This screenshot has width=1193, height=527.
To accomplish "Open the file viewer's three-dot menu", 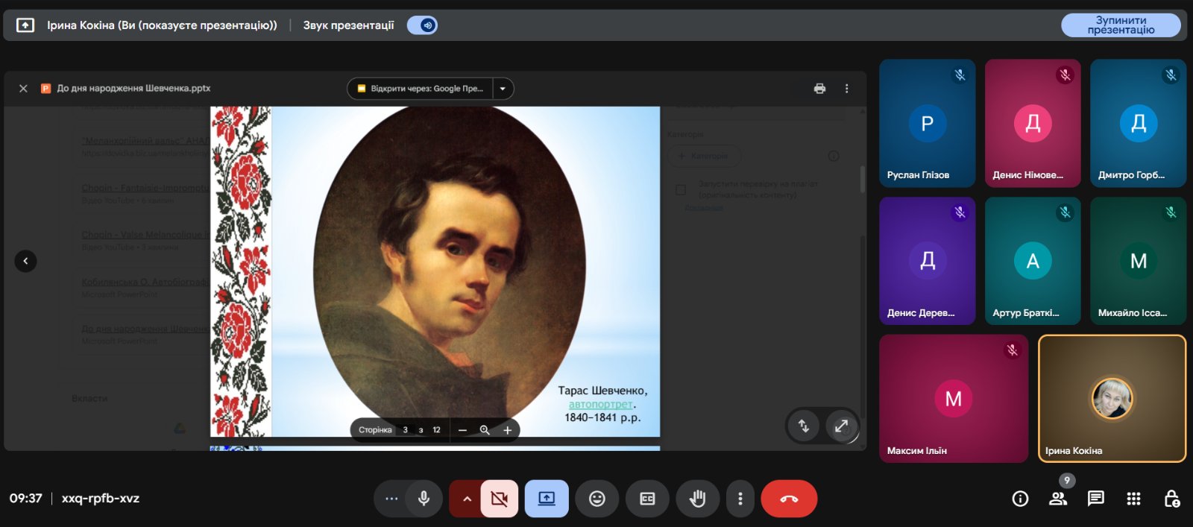I will [x=846, y=89].
